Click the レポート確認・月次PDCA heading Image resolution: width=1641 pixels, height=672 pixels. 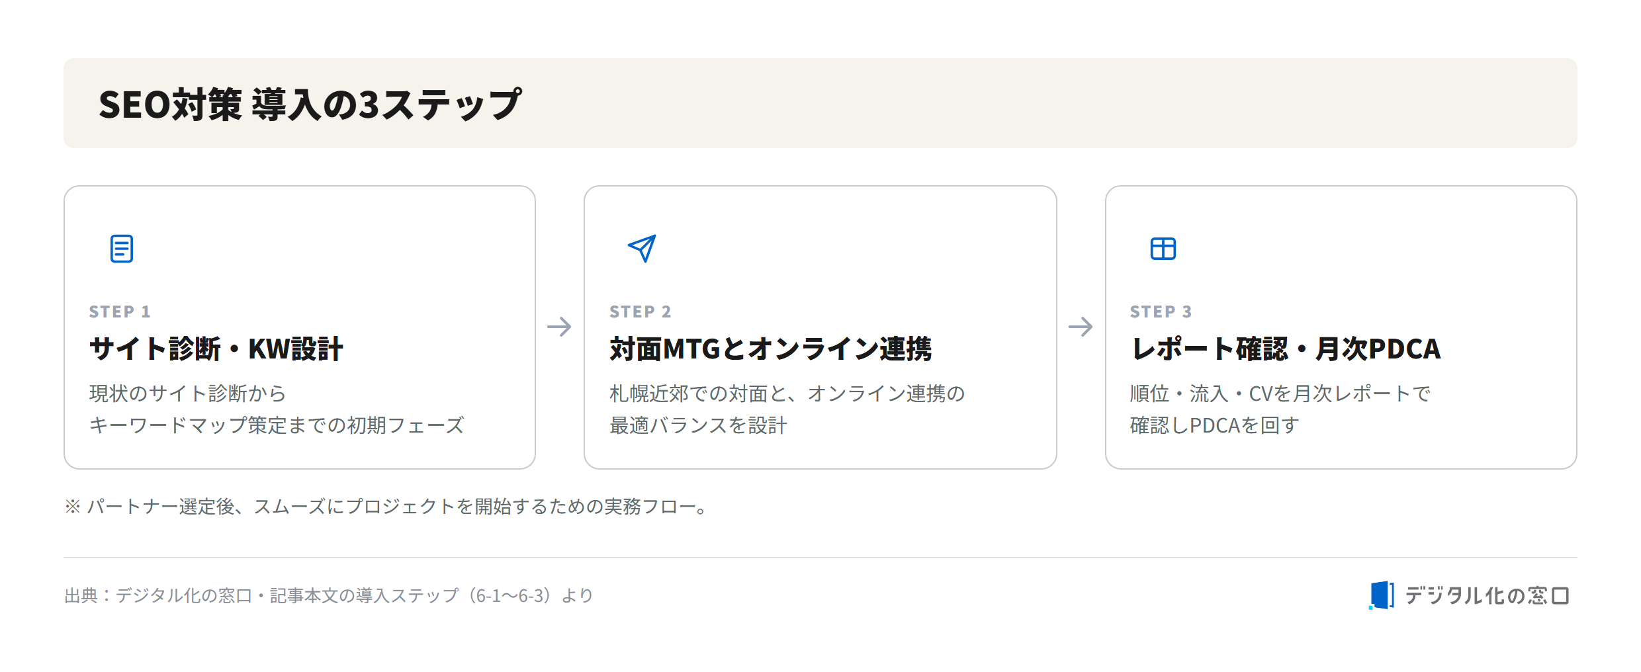[1285, 349]
